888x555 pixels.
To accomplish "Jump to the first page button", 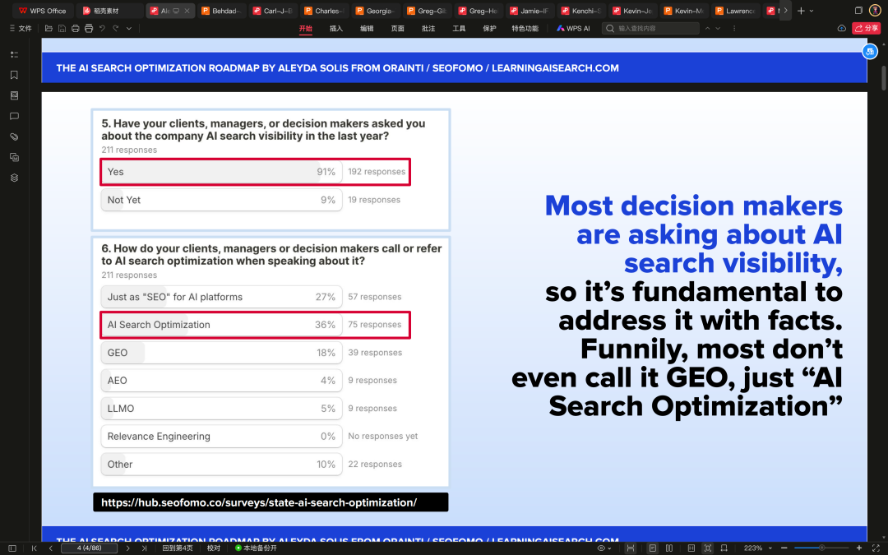I will [x=34, y=548].
